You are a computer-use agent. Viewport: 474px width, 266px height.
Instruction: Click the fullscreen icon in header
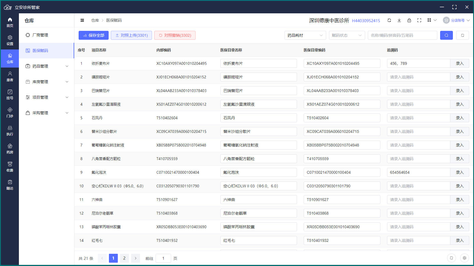pos(419,20)
